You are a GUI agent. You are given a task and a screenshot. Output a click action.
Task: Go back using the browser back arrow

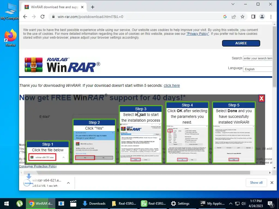point(25,17)
